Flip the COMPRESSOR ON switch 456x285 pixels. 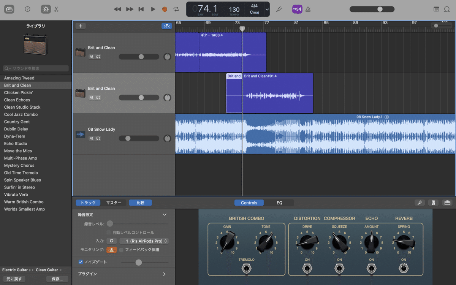(339, 269)
